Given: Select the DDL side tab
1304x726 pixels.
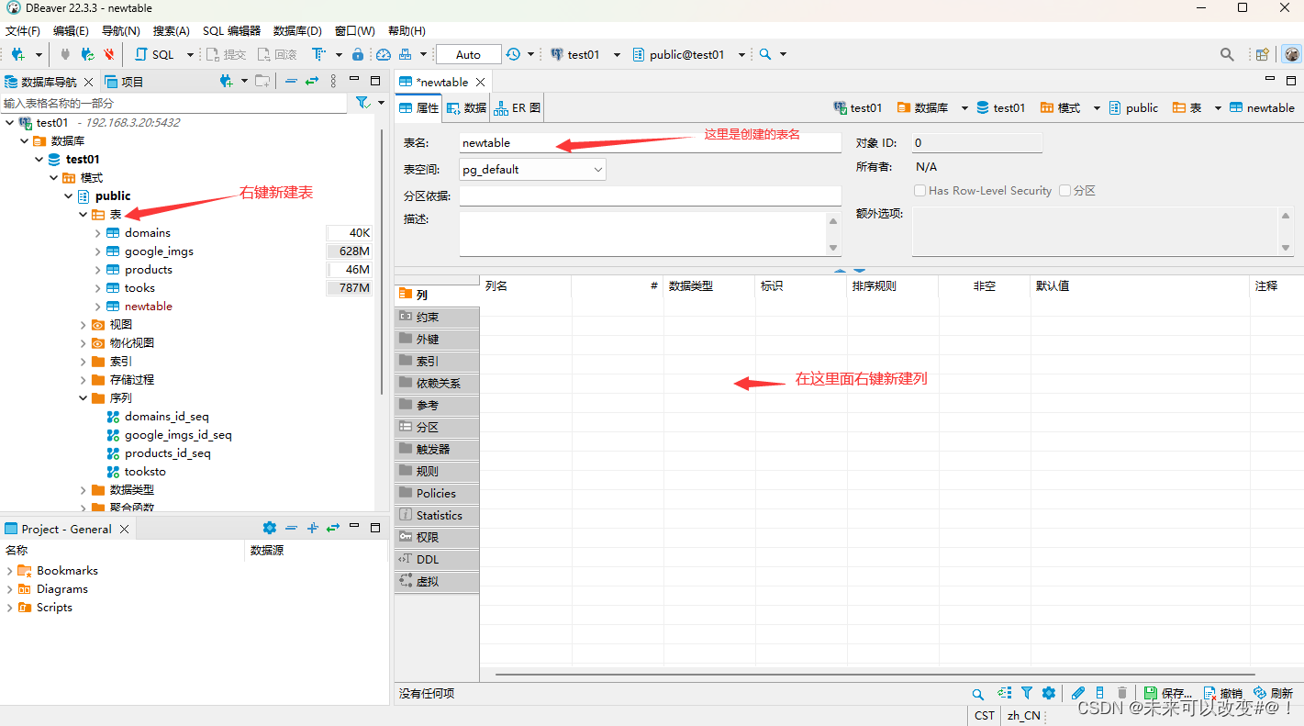Looking at the screenshot, I should [x=437, y=559].
